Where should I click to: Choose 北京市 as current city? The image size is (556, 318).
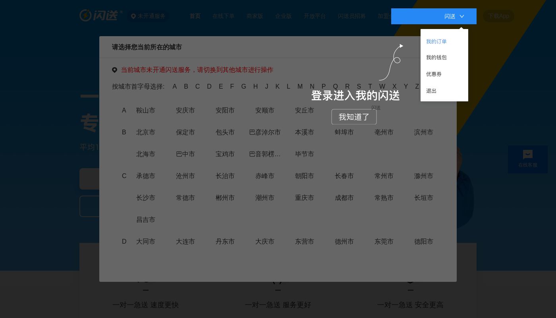click(x=146, y=132)
